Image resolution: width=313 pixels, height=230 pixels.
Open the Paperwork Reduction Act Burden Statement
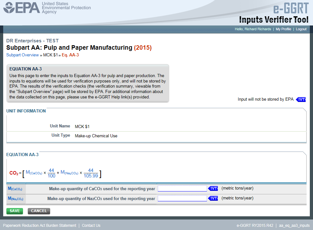tap(40, 225)
